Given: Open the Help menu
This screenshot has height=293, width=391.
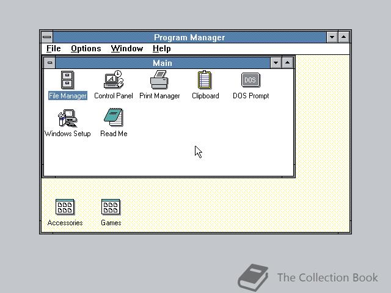Looking at the screenshot, I should 161,49.
